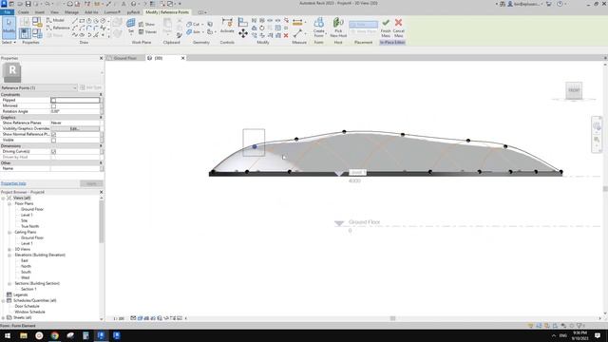Toggle Show Normal Reference Plane checkbox
Viewport: 608px width, 342px height.
(x=53, y=134)
